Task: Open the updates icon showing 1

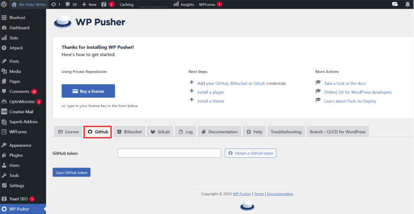Action: (56, 4)
